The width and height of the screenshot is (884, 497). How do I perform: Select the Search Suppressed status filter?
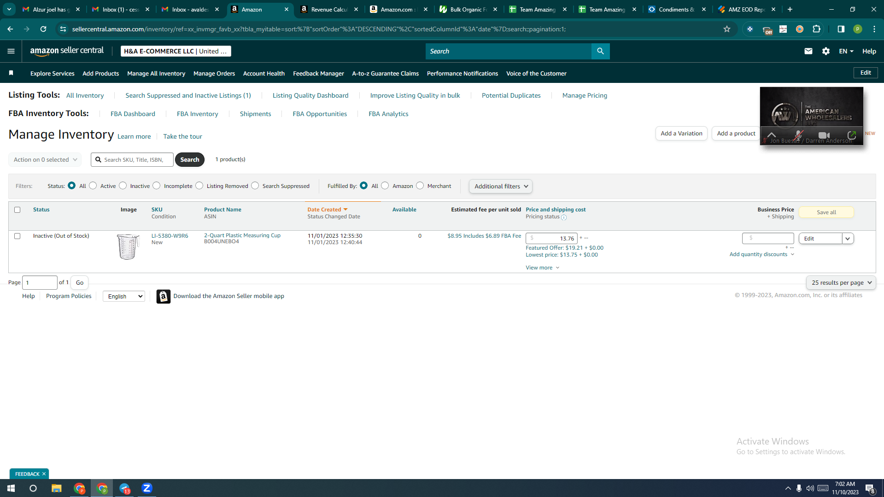[255, 185]
